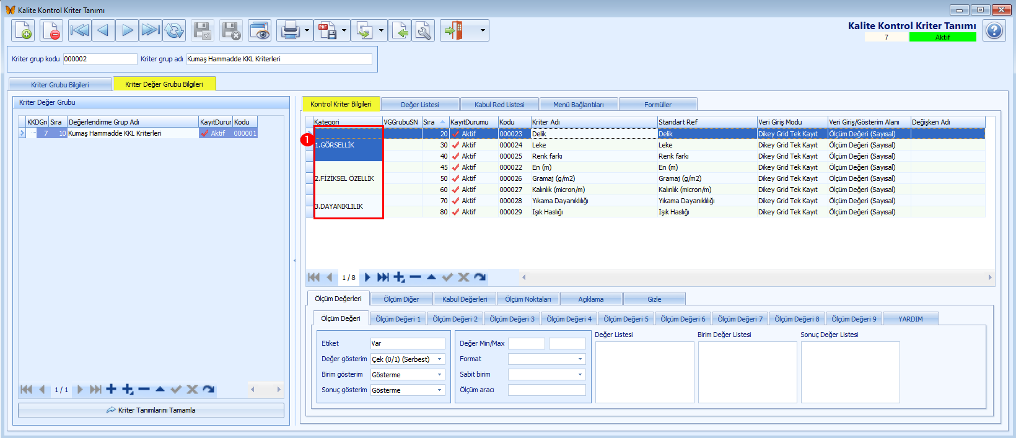Click the PDF save icon
1016x438 pixels.
[326, 30]
